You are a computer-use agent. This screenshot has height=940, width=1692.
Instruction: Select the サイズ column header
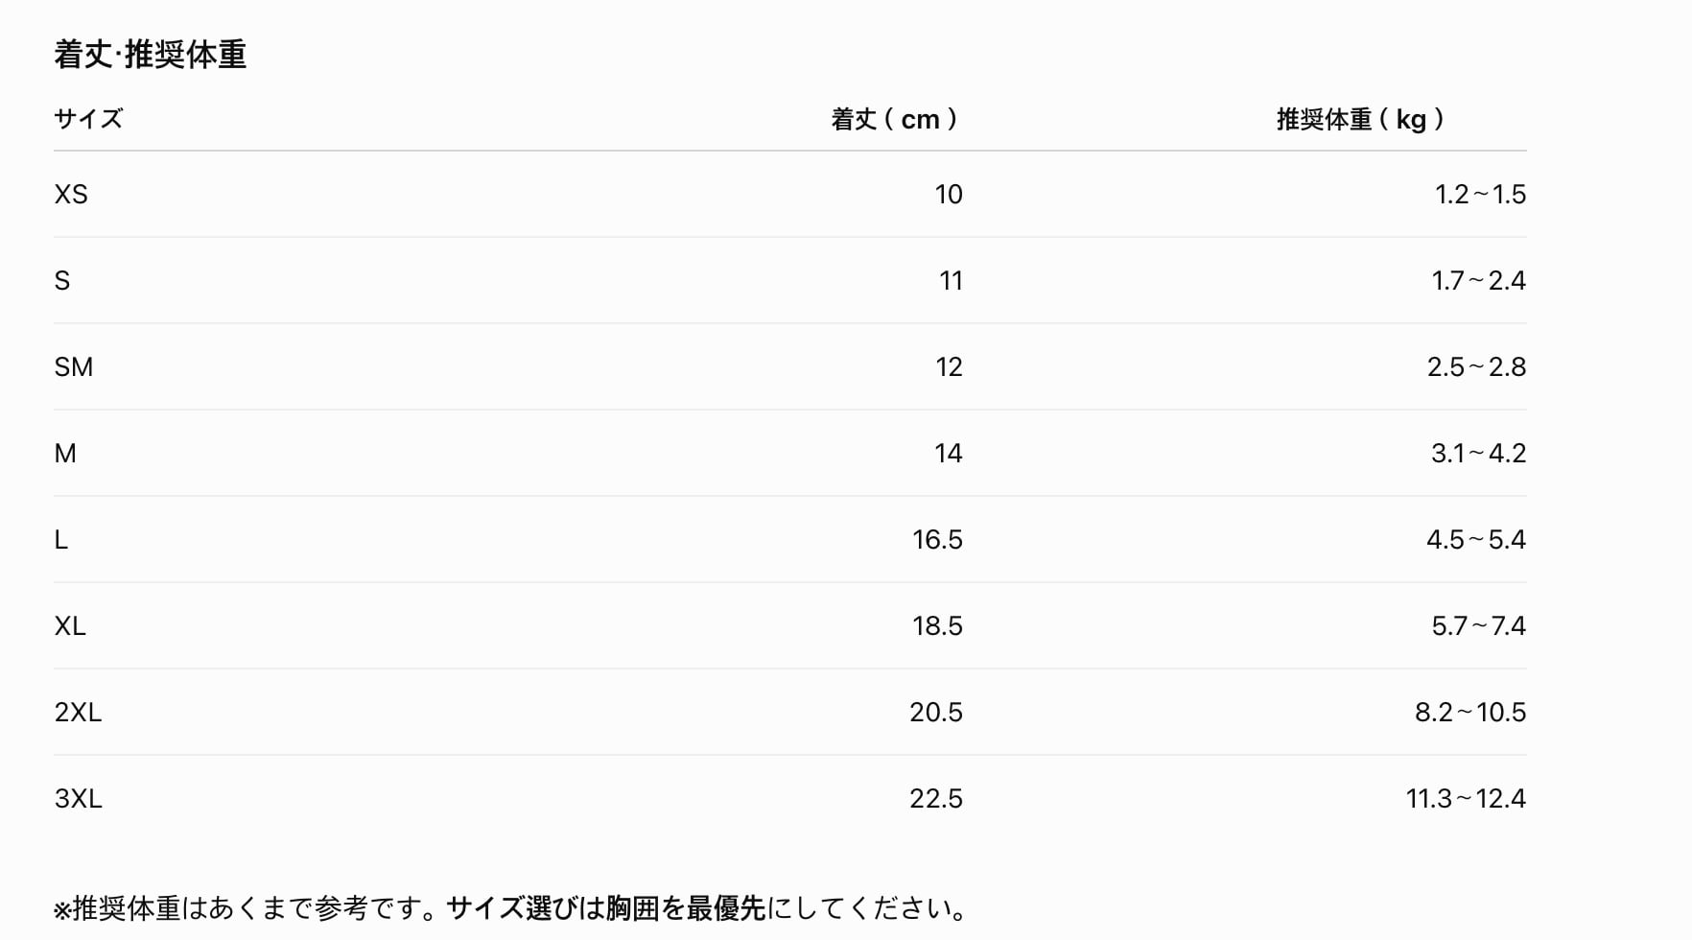point(88,119)
